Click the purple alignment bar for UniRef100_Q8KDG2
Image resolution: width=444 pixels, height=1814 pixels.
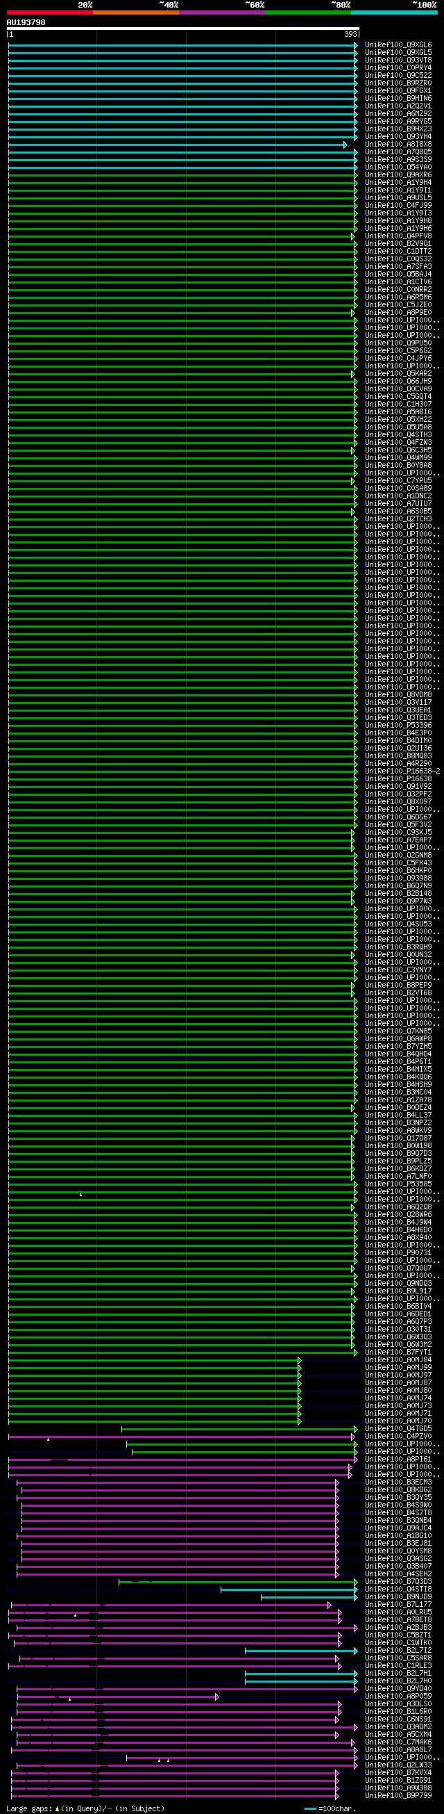tap(180, 1490)
